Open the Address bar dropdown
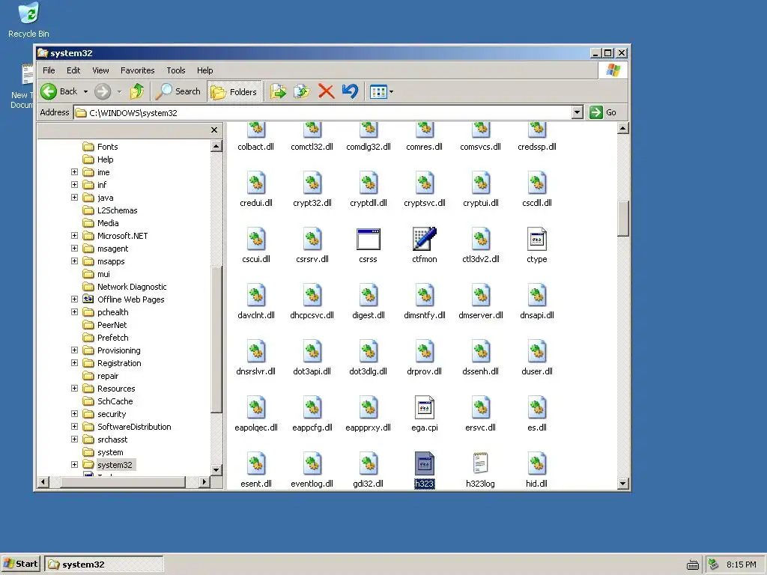Viewport: 767px width, 575px height. [x=577, y=112]
